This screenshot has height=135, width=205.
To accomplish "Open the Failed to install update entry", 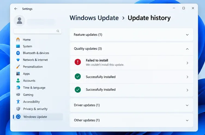I will 131,63.
